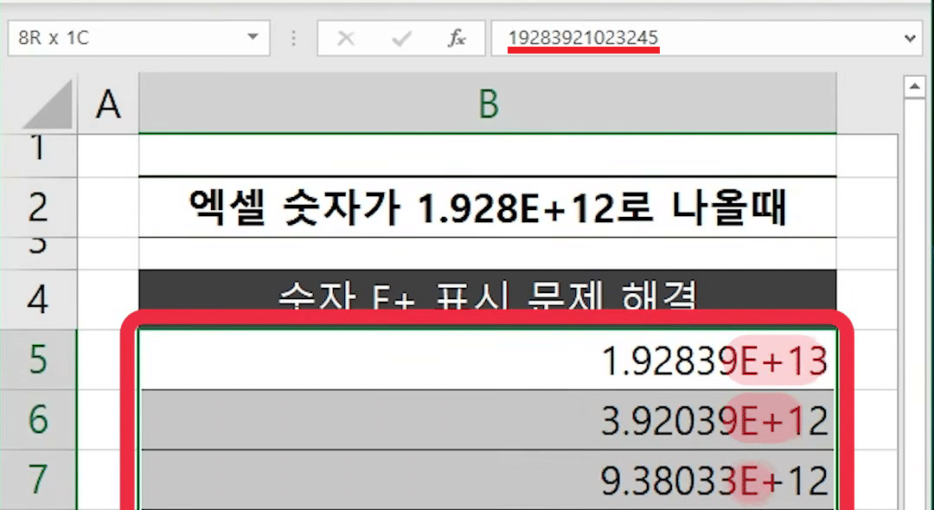
Task: Select row 6 header
Action: (x=38, y=419)
